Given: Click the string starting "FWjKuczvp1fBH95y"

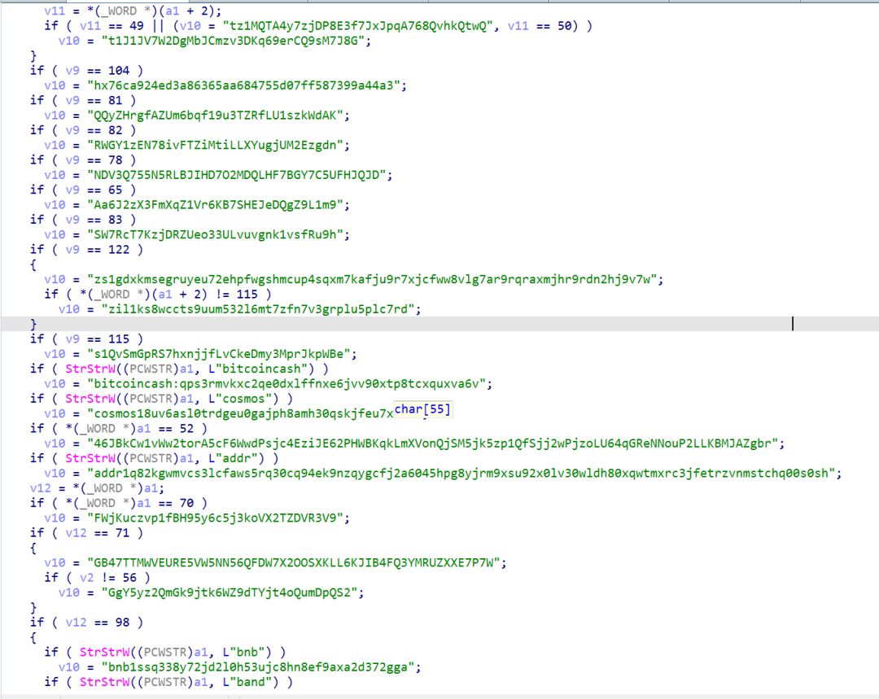Looking at the screenshot, I should [x=216, y=518].
